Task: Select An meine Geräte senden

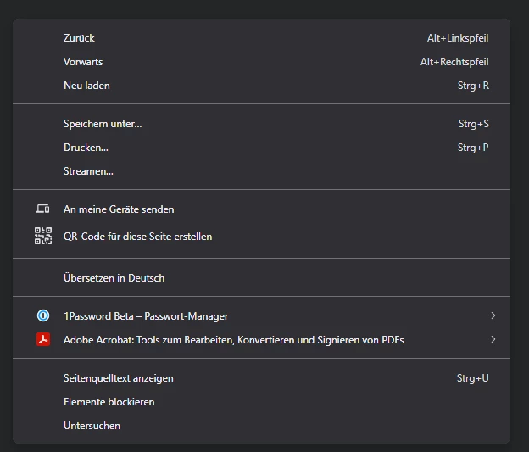Action: click(x=119, y=209)
